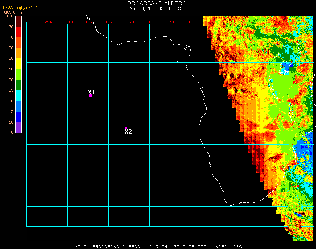The height and width of the screenshot is (249, 316).
Task: Pick the yellow 40-50 legend segment
Action: click(18, 64)
